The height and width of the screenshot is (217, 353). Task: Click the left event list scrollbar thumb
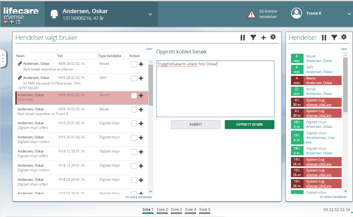pyautogui.click(x=151, y=85)
